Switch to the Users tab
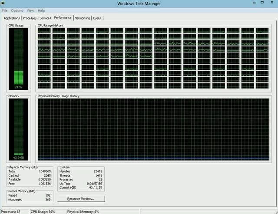This screenshot has width=278, height=214. point(97,18)
